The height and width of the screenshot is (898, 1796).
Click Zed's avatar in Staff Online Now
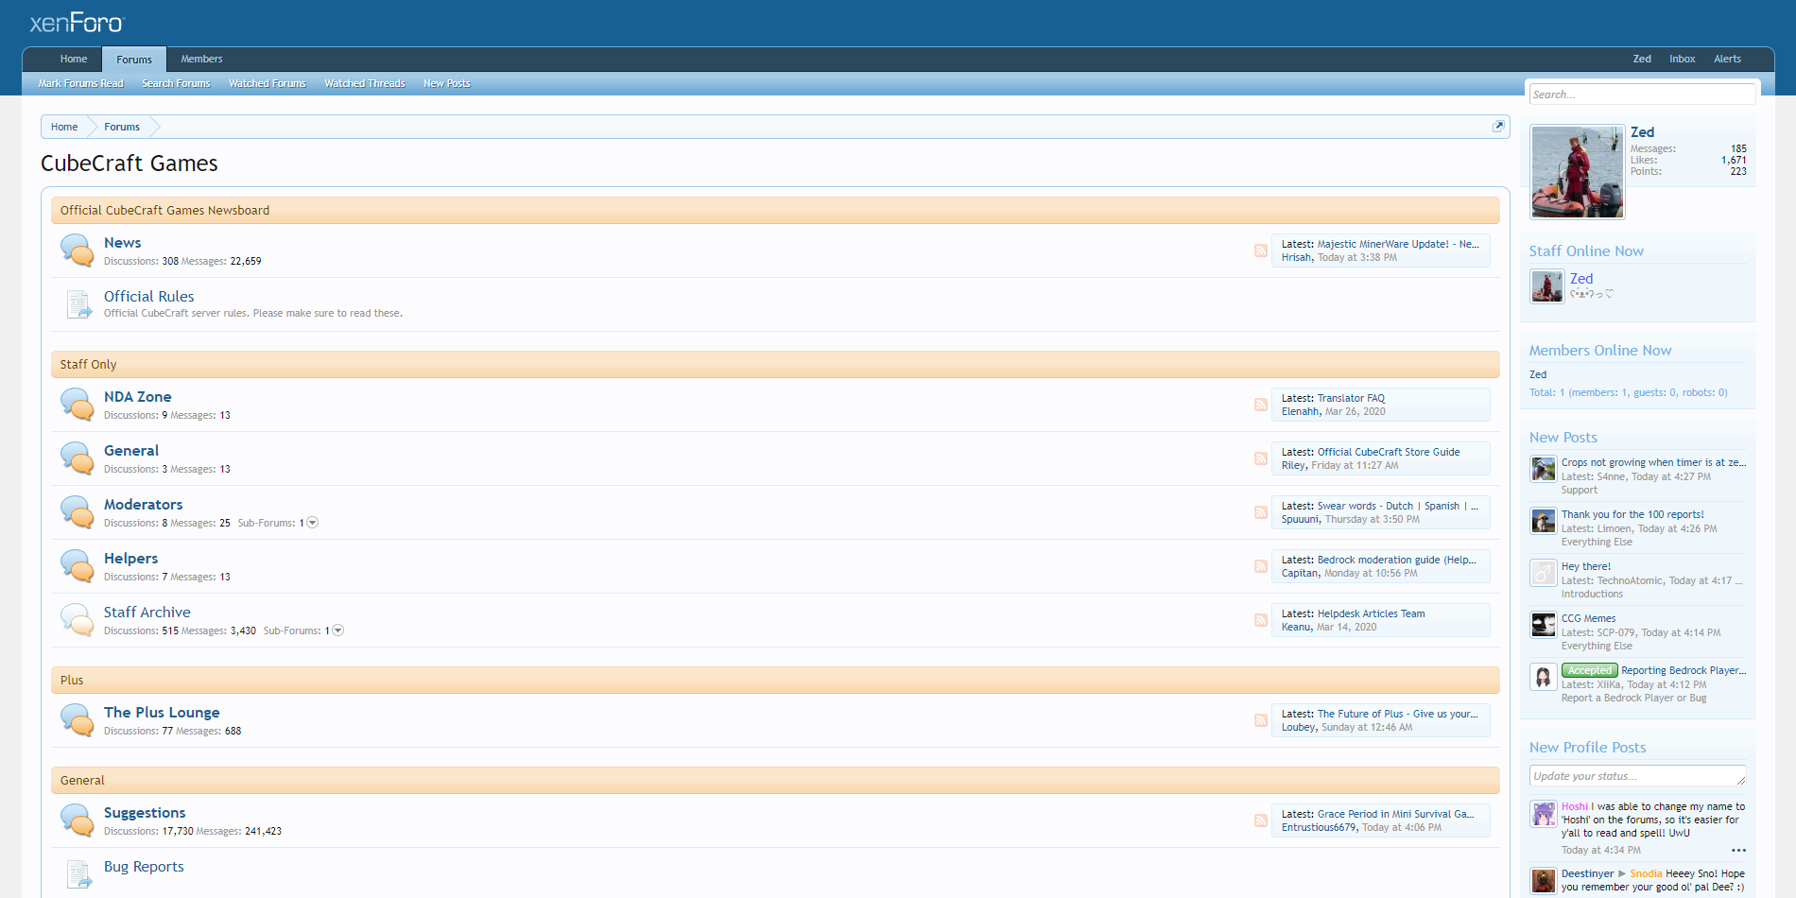click(x=1547, y=286)
